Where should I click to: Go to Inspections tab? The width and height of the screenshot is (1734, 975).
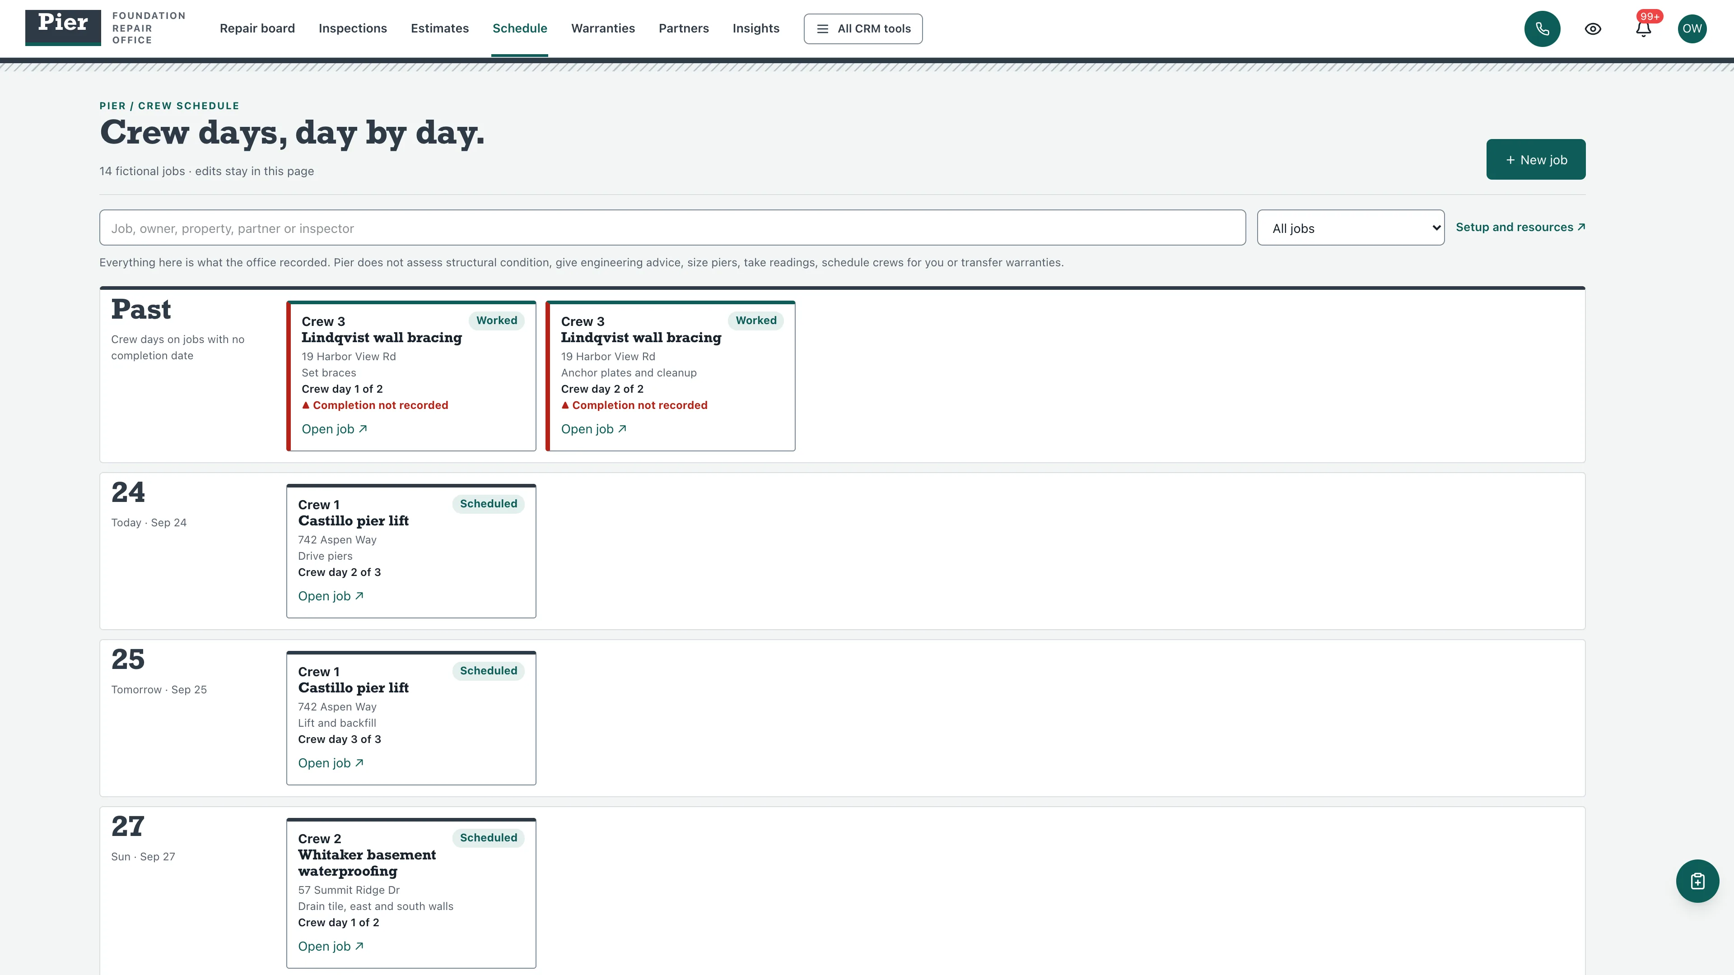tap(353, 28)
